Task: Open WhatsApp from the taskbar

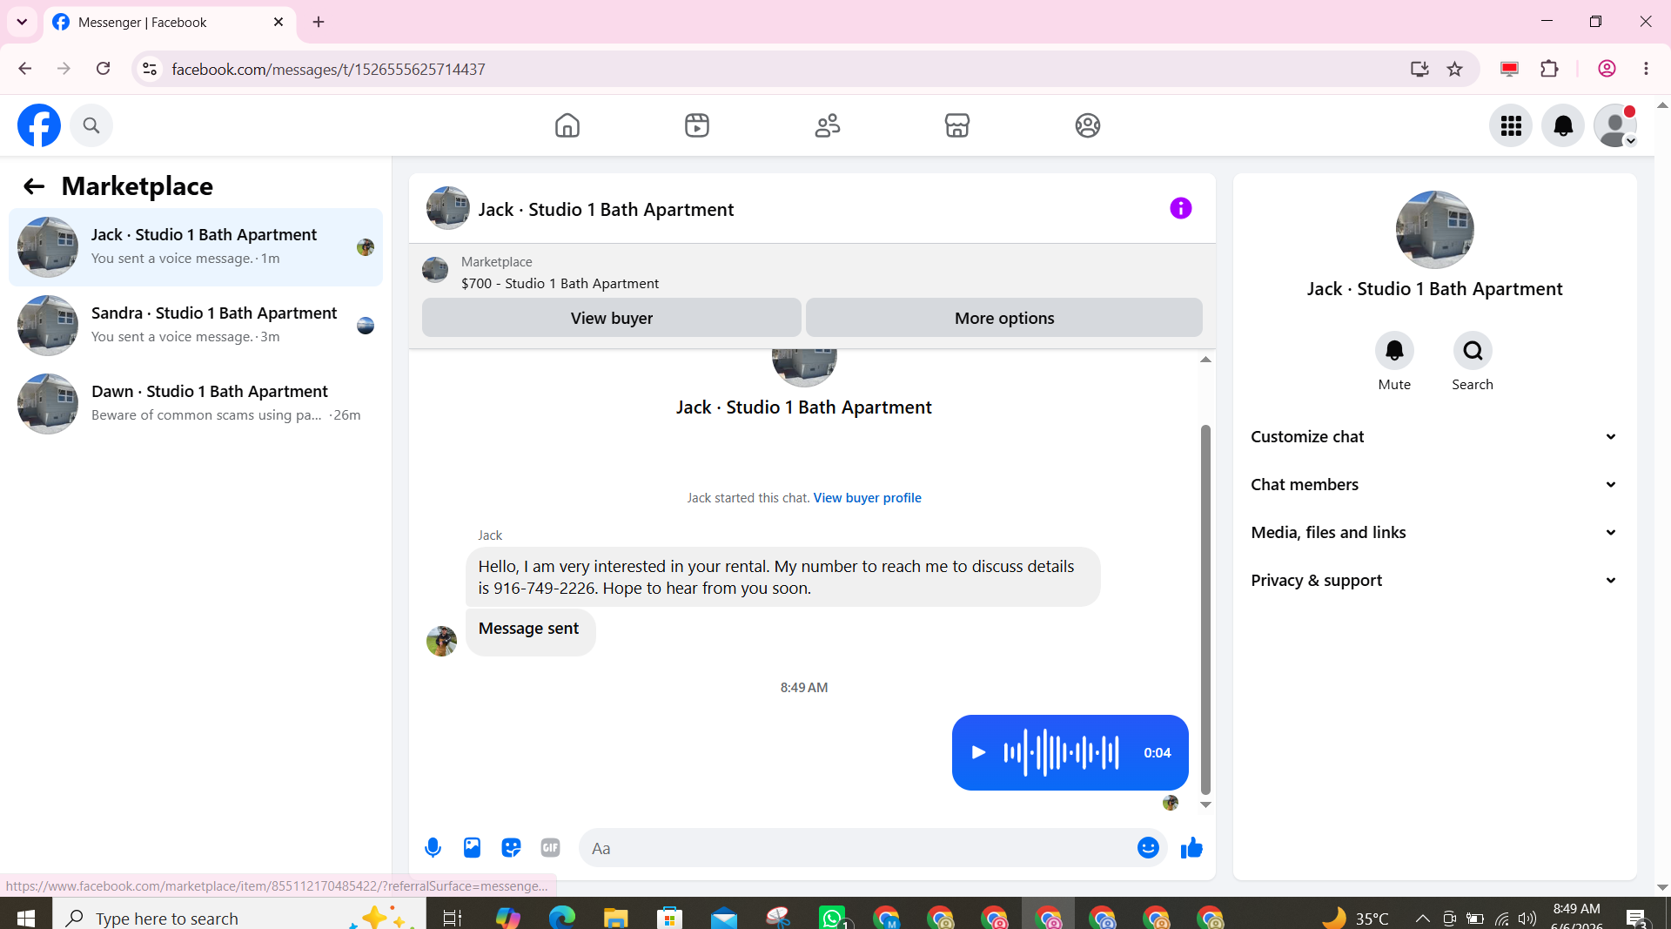Action: pos(832,918)
